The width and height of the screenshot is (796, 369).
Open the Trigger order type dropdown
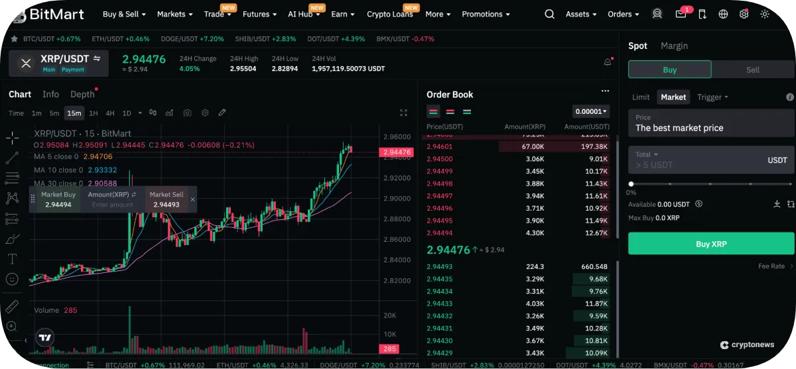click(713, 97)
